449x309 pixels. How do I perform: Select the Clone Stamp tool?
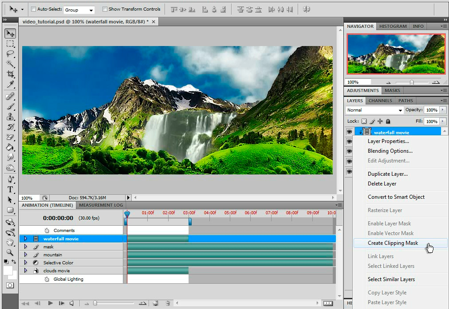10,116
